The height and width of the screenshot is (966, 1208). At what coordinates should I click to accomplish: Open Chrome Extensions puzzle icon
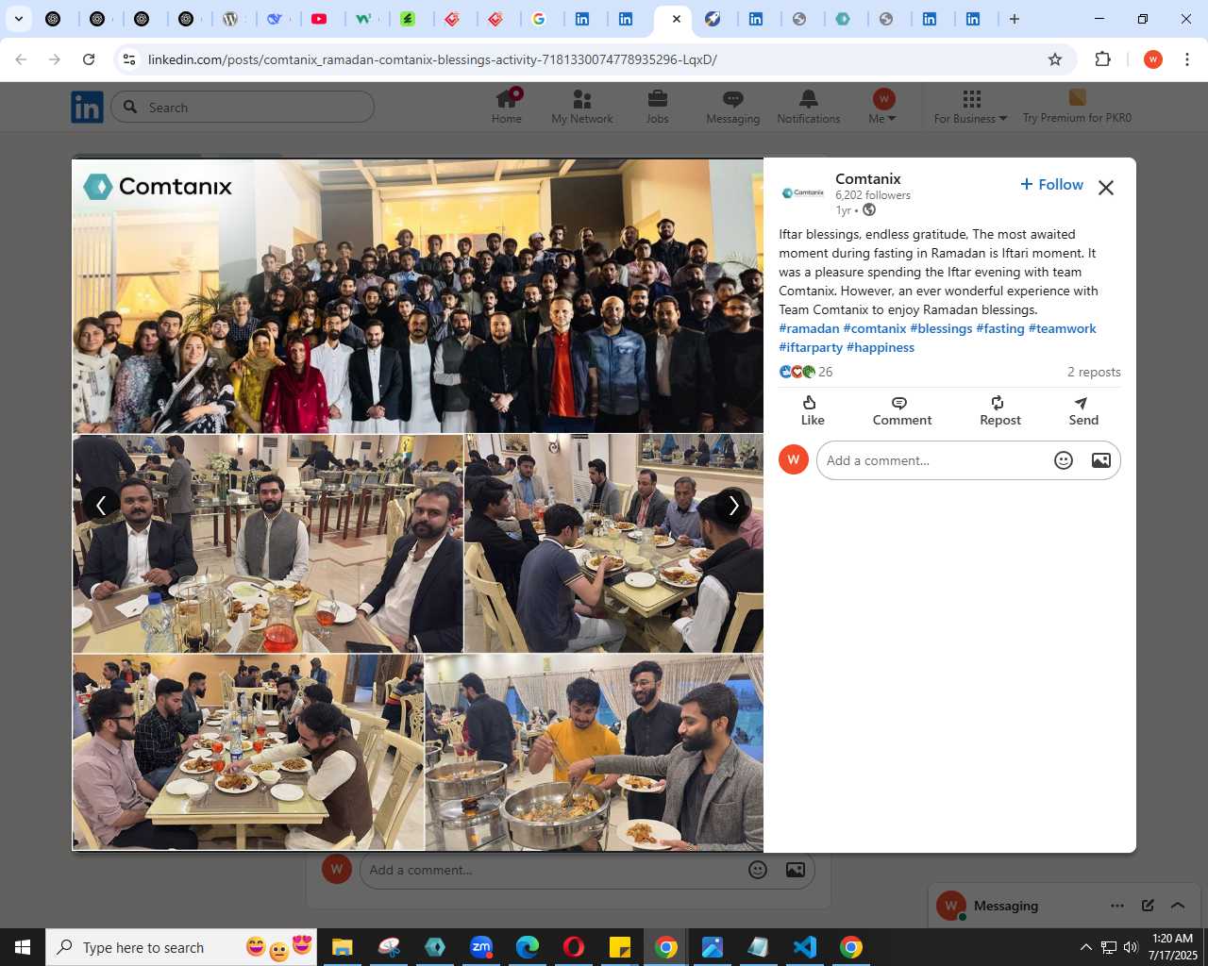point(1103,59)
